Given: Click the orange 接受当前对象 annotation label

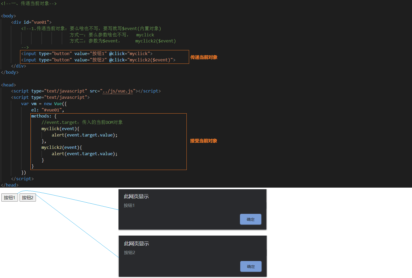Looking at the screenshot, I should click(x=203, y=141).
